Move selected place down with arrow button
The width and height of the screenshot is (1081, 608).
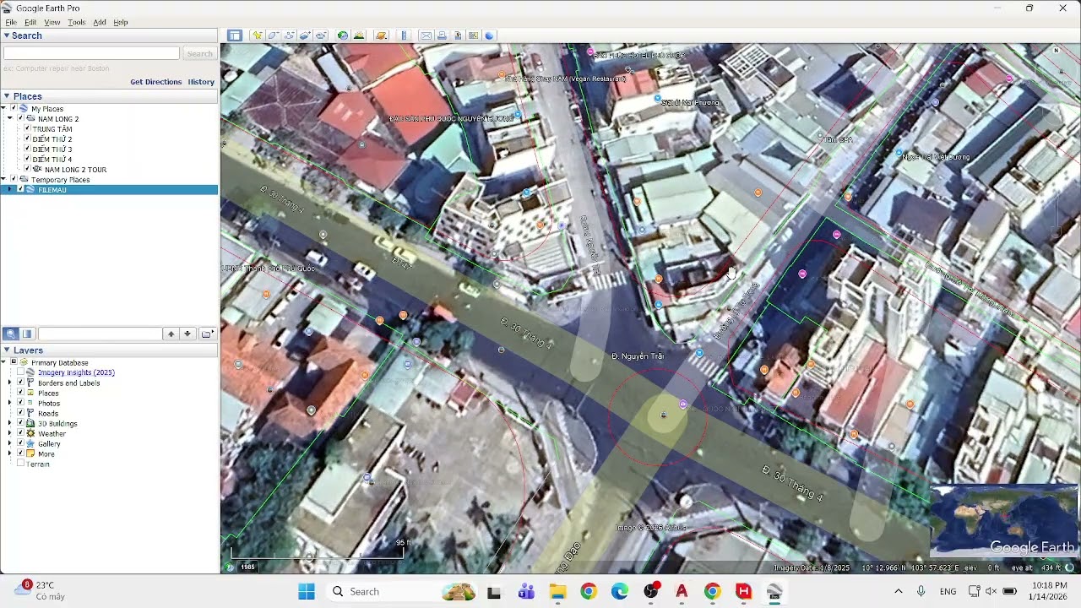(187, 334)
